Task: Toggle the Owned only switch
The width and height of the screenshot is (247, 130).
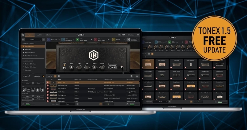Action: click(x=43, y=76)
